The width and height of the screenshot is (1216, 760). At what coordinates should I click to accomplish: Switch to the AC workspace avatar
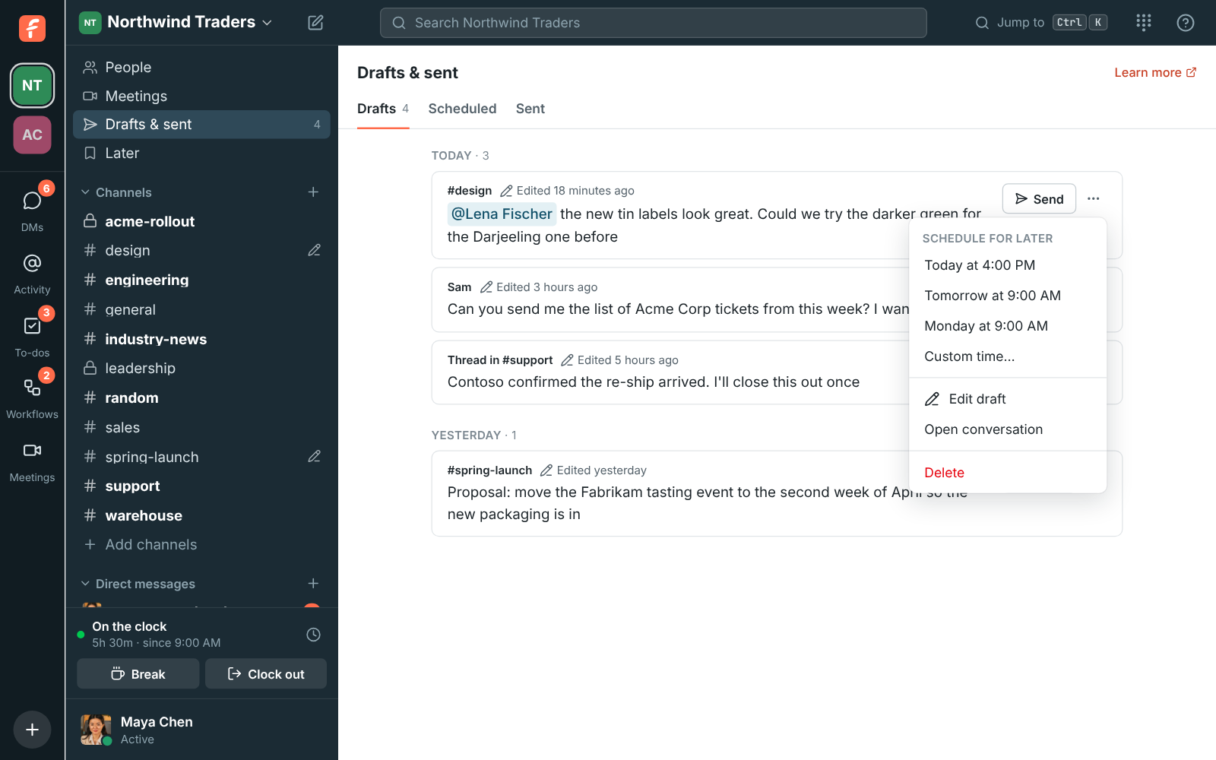(x=32, y=135)
